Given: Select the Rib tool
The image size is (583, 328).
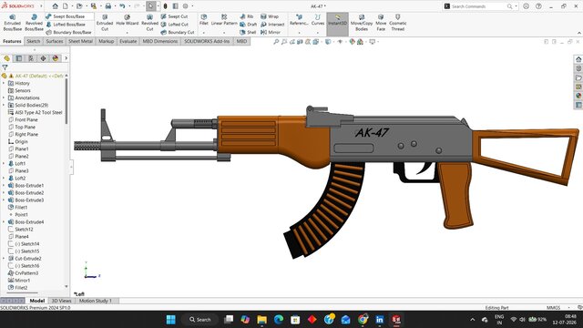Looking at the screenshot, I should 247,16.
